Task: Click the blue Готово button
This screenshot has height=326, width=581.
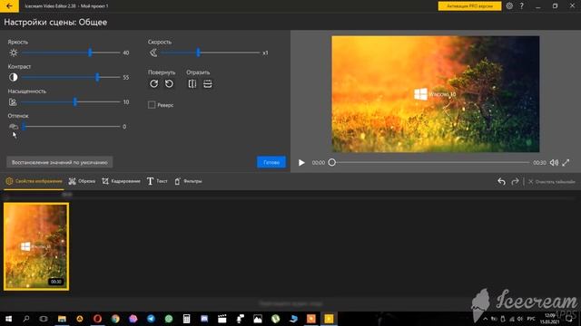Action: (271, 162)
